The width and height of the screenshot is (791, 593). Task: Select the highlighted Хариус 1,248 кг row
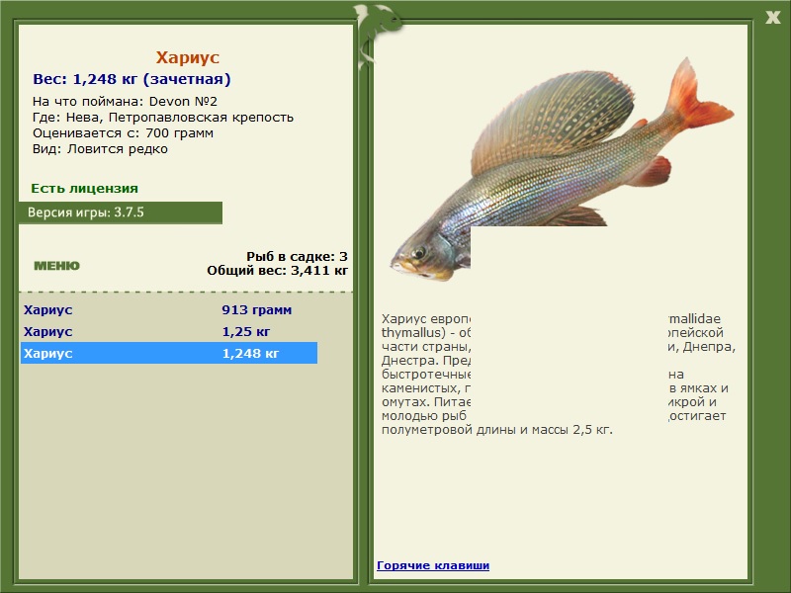click(x=169, y=353)
